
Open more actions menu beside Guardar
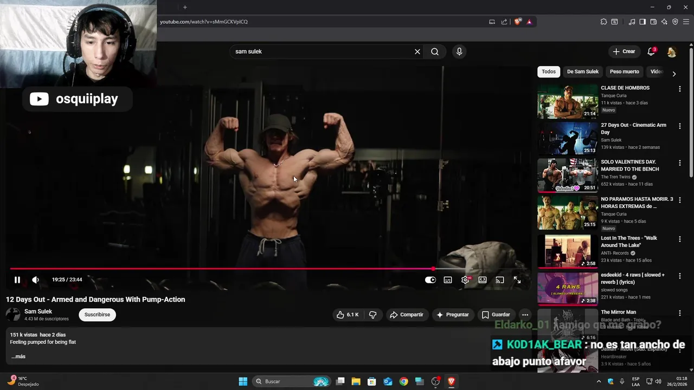coord(525,315)
